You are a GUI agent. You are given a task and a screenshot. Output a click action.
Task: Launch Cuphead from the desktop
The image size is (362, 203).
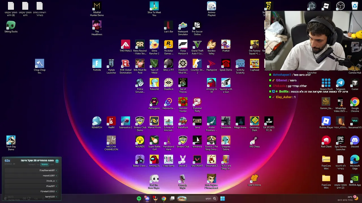(x=255, y=65)
